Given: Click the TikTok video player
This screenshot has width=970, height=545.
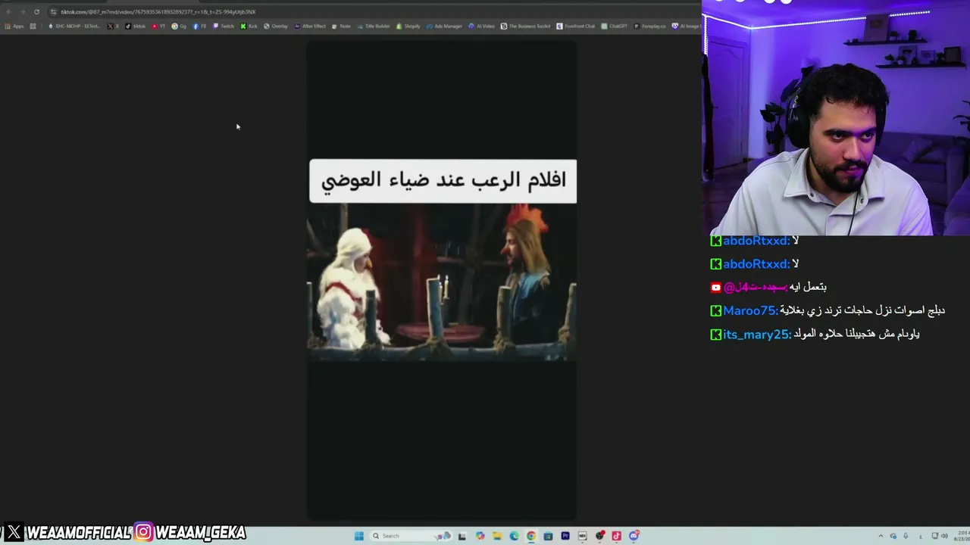Looking at the screenshot, I should 442,282.
